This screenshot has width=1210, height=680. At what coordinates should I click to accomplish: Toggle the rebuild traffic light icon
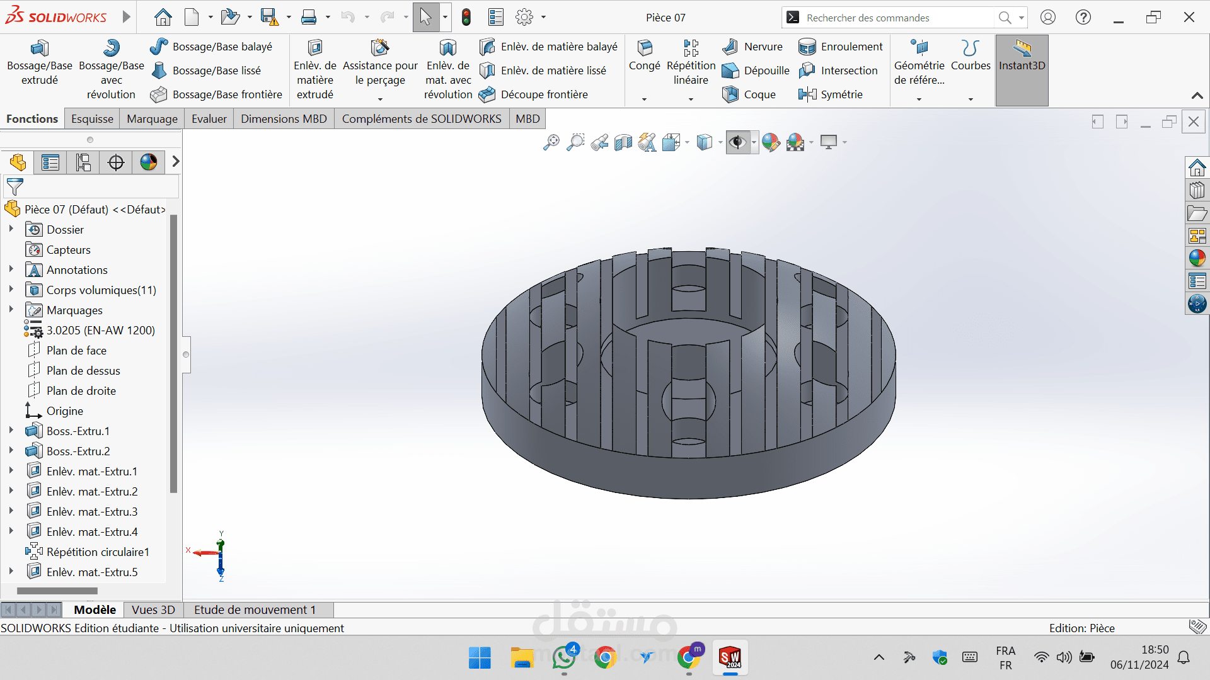click(x=466, y=18)
